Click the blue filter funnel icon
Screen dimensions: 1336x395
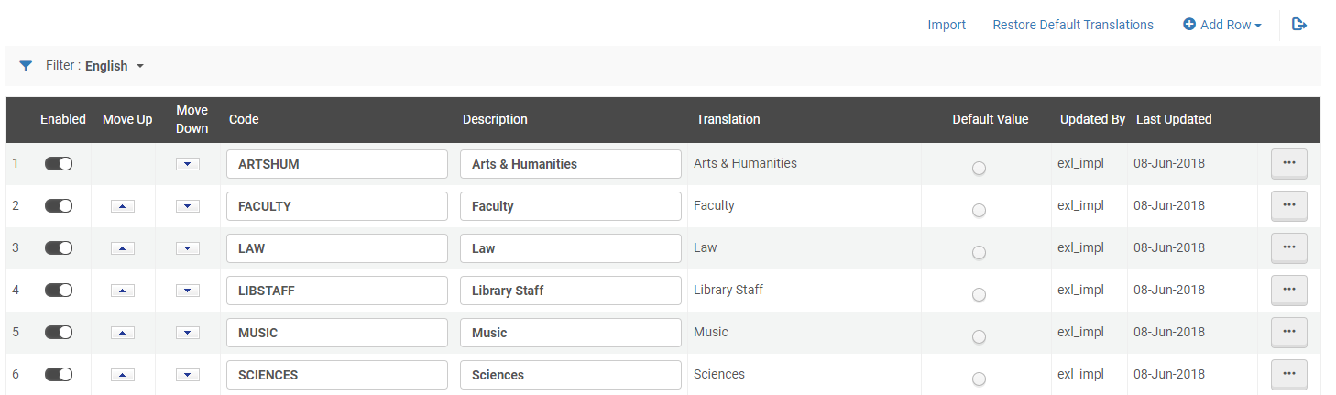coord(26,66)
